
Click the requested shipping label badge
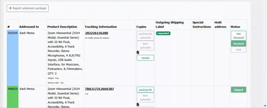point(163,34)
